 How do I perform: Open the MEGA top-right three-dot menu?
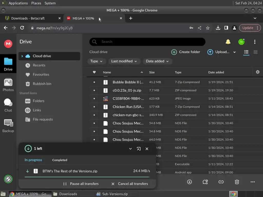[255, 42]
